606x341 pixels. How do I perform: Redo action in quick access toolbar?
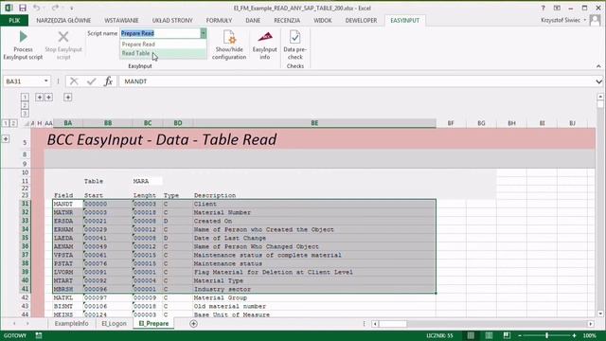(x=55, y=8)
